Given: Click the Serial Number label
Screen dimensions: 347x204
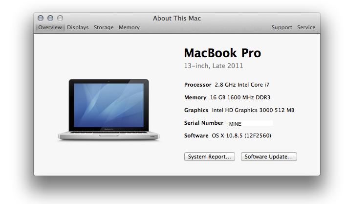Looking at the screenshot, I should [x=204, y=123].
